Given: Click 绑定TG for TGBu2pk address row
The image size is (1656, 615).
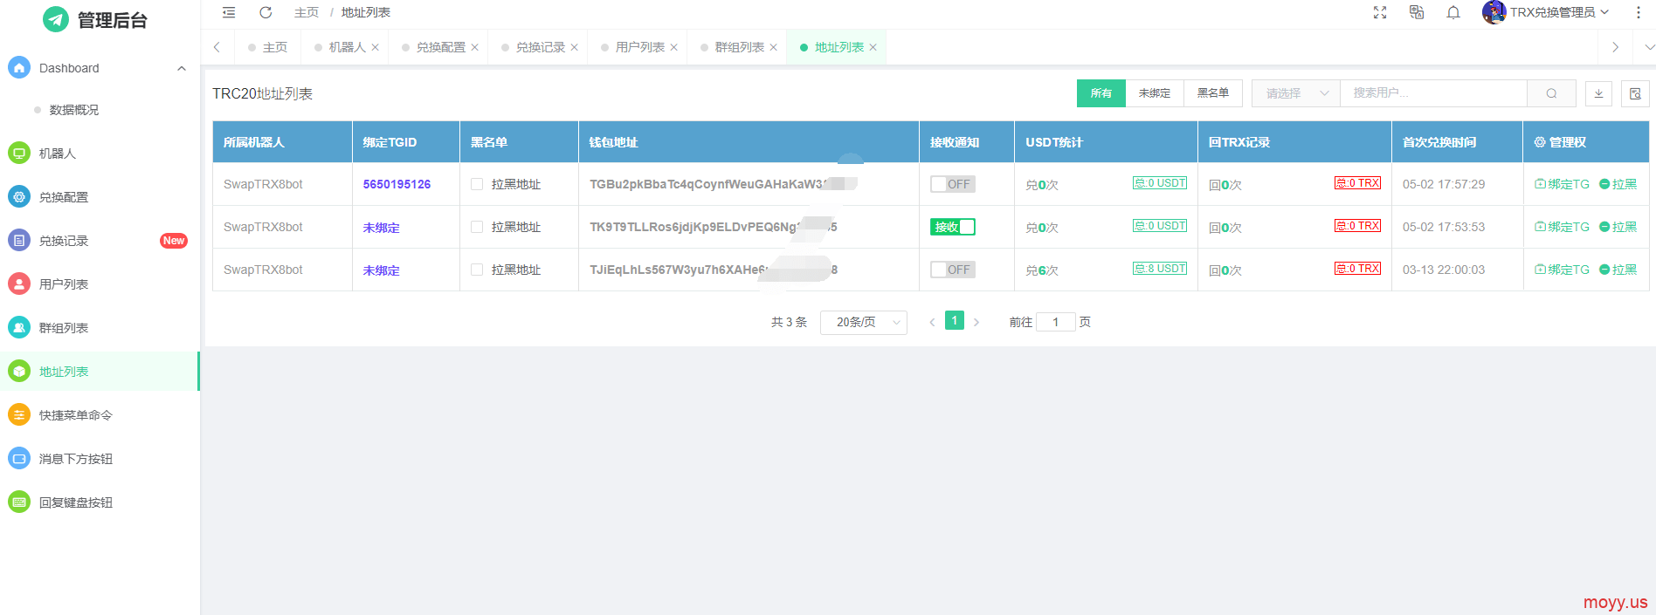Looking at the screenshot, I should coord(1562,184).
